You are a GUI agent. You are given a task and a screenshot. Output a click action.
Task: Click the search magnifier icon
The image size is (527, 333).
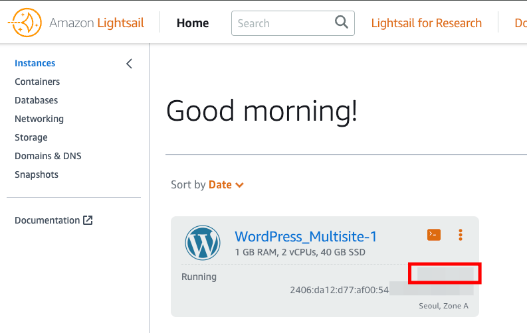[341, 22]
